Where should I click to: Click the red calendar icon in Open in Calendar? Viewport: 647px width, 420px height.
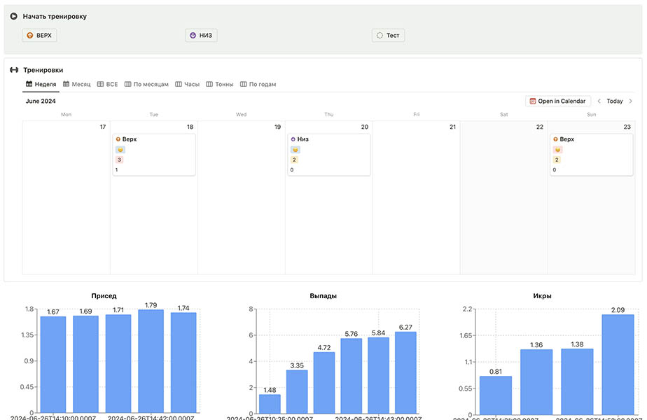(533, 101)
